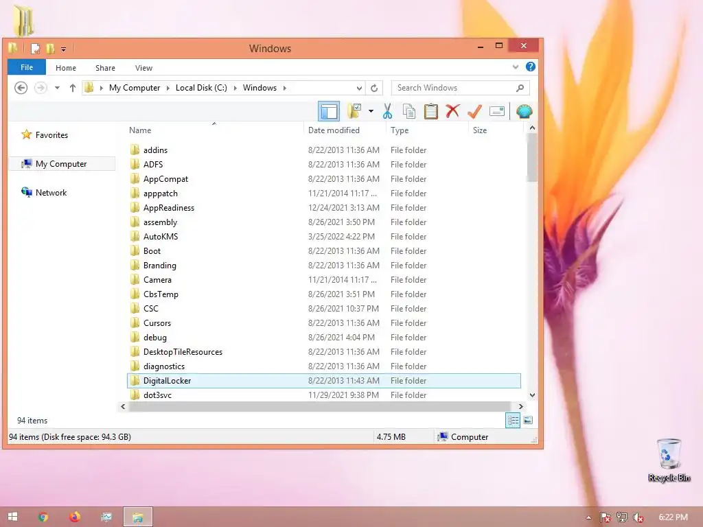Click Properties icon in quick access toolbar
Viewport: 703px width, 527px height.
point(36,49)
